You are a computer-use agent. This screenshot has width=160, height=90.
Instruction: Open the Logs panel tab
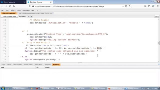point(3,64)
